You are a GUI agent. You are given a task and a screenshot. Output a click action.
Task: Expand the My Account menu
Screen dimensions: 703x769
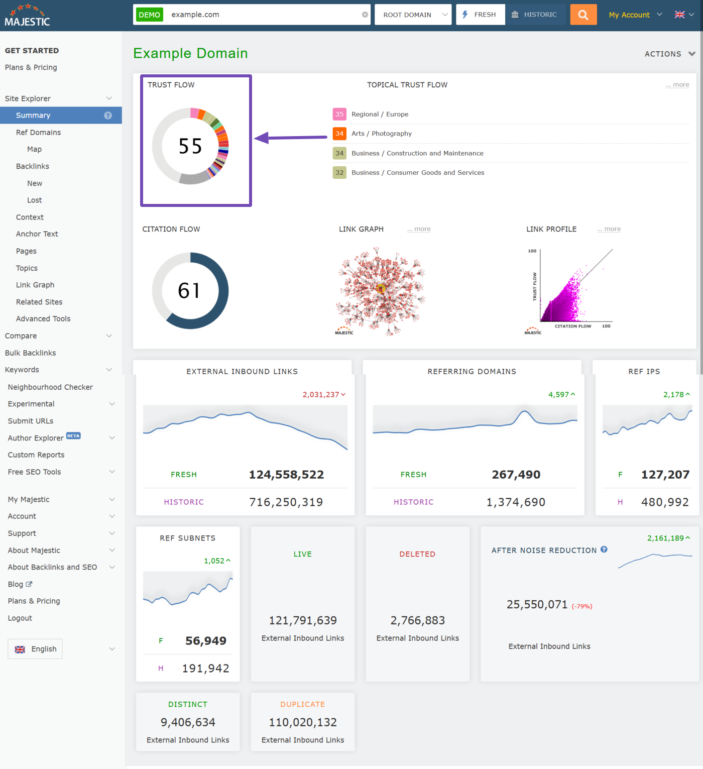(635, 15)
